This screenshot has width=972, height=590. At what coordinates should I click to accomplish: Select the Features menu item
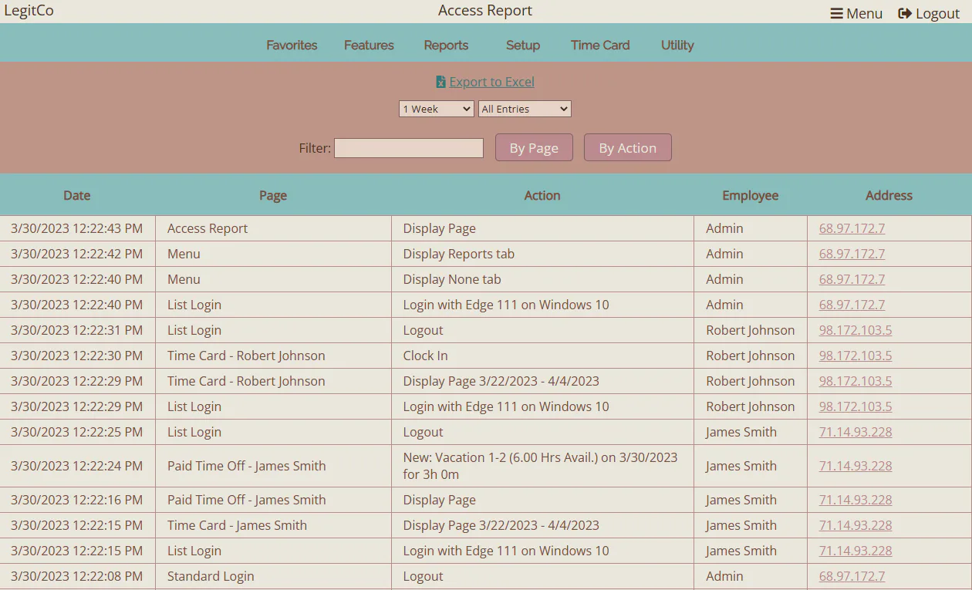coord(369,45)
